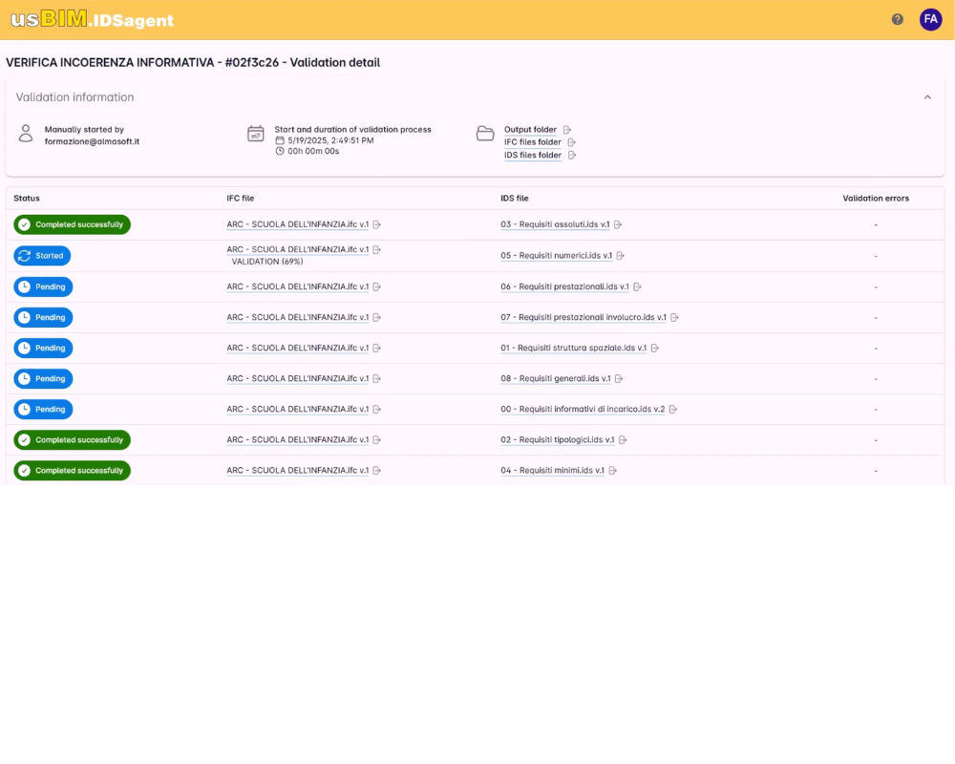
Task: Open the FA user avatar menu
Action: pyautogui.click(x=930, y=19)
